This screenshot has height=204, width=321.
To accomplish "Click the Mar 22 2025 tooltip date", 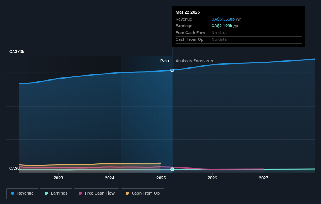I will [x=188, y=12].
